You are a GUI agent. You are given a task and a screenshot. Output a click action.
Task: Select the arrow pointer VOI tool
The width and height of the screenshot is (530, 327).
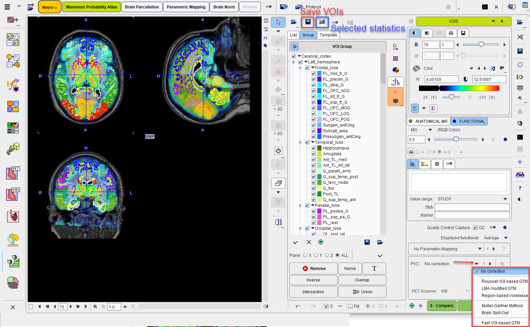279,22
